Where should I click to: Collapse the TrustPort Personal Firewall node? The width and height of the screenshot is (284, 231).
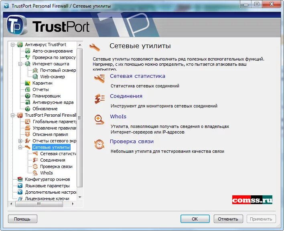[x=12, y=115]
